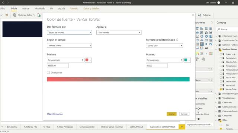Open the Modelado ribbon tab
This screenshot has width=238, height=133.
click(x=40, y=8)
